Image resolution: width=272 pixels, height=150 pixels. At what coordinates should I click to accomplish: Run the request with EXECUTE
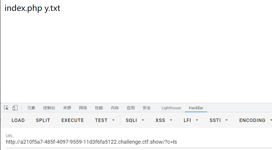click(72, 120)
